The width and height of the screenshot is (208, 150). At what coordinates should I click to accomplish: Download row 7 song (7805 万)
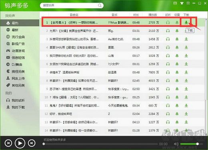(x=186, y=72)
